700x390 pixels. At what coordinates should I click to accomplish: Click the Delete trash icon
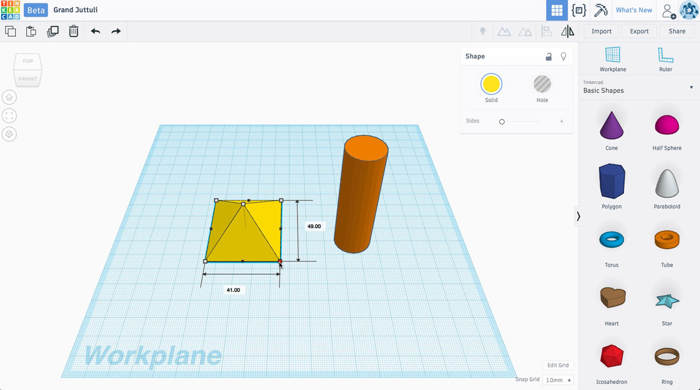73,31
